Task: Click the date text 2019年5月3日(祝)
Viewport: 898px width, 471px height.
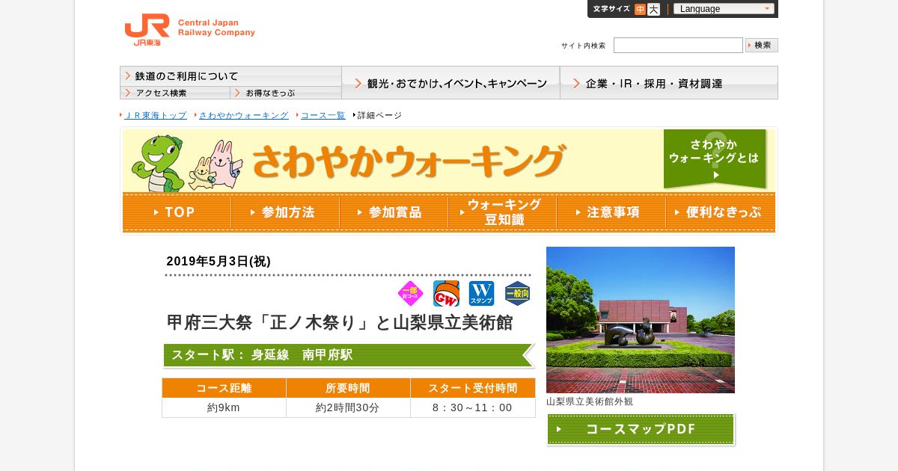Action: [x=219, y=261]
